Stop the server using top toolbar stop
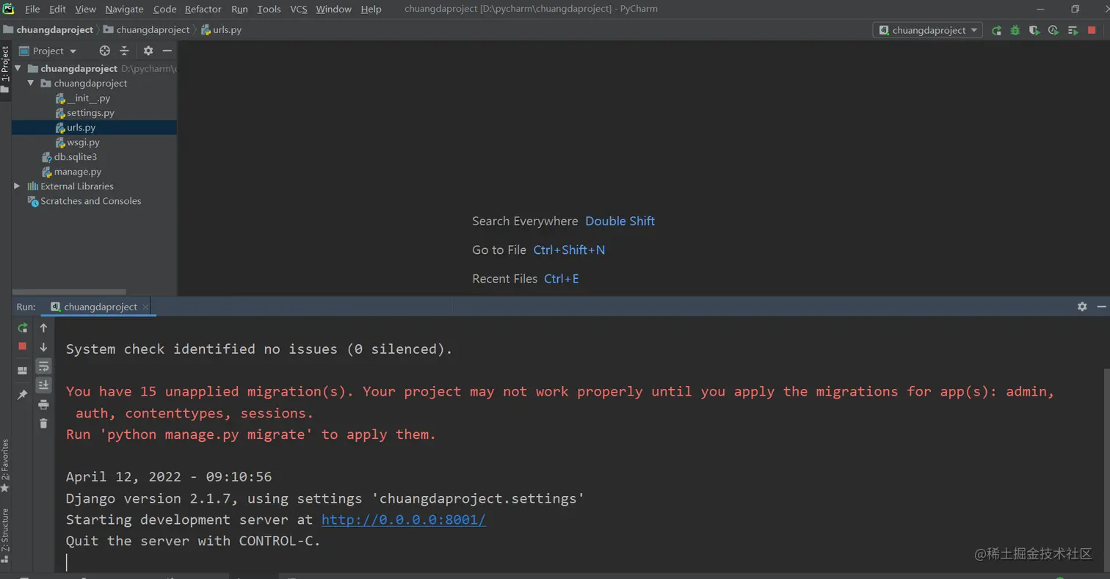This screenshot has width=1110, height=579. 1092,30
